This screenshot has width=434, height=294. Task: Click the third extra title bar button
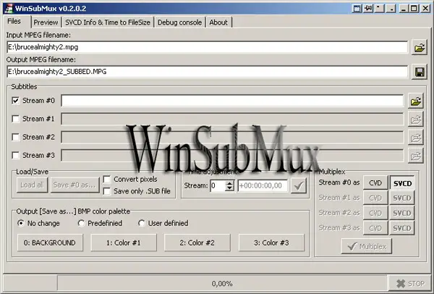point(380,9)
